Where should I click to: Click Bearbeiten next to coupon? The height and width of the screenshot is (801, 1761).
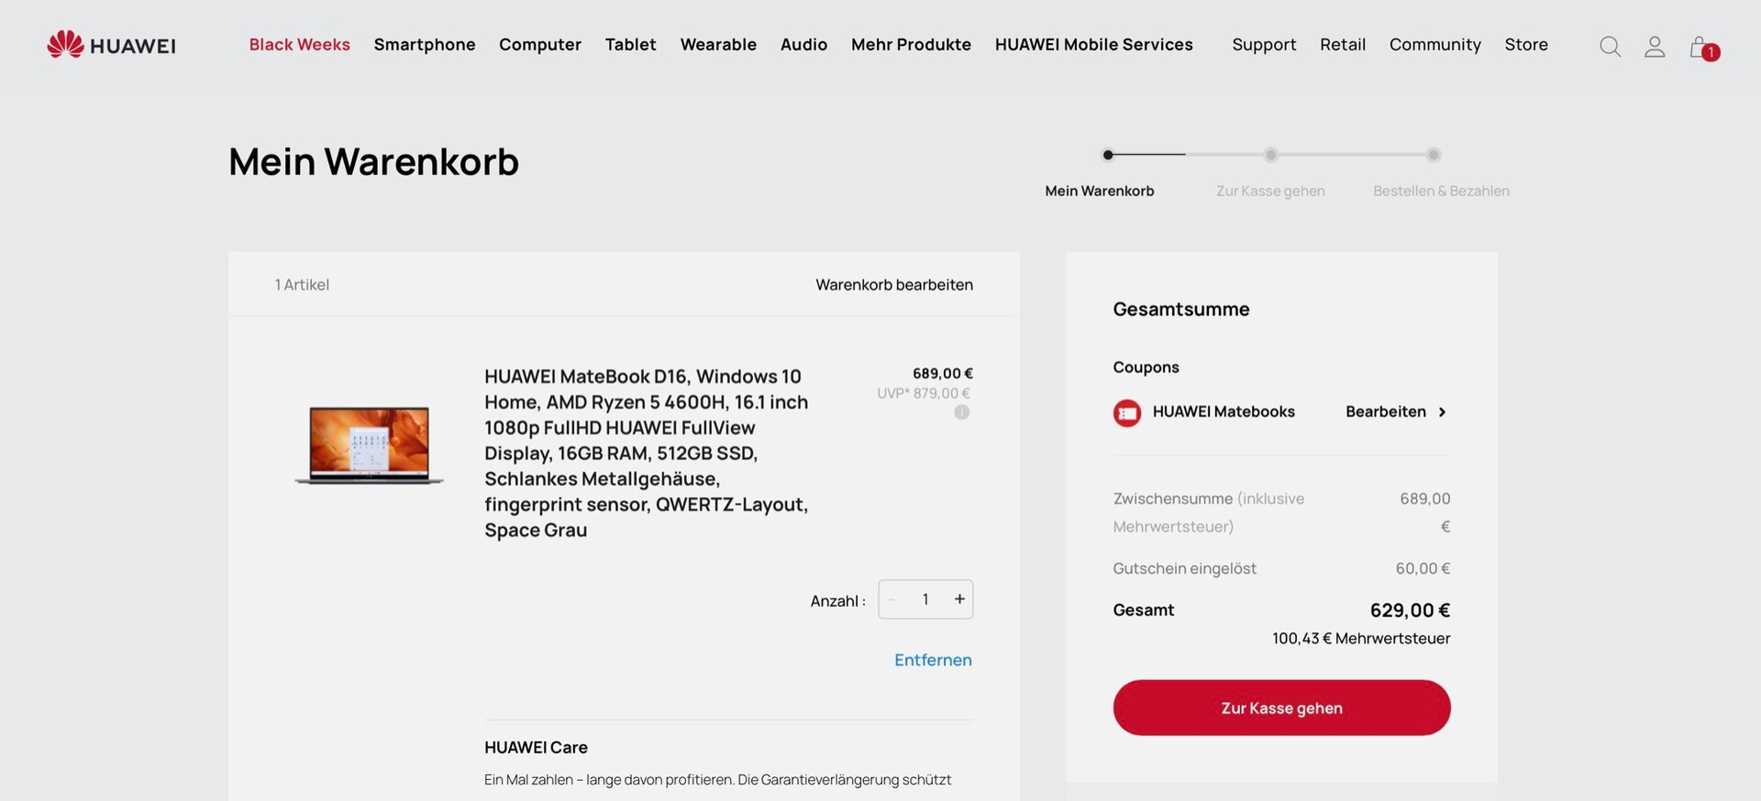coord(1386,412)
